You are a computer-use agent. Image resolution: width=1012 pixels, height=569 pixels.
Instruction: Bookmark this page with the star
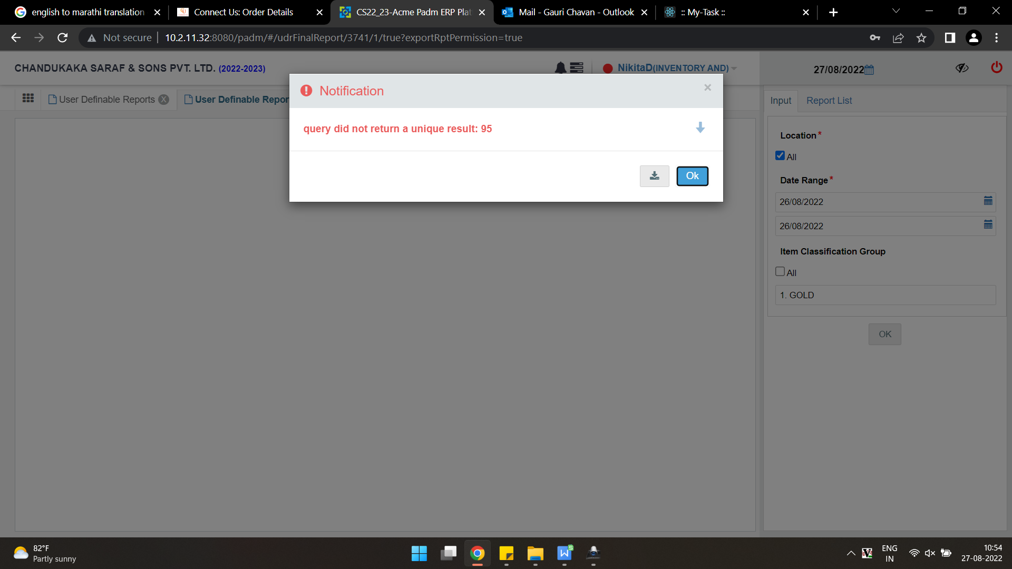pos(921,37)
